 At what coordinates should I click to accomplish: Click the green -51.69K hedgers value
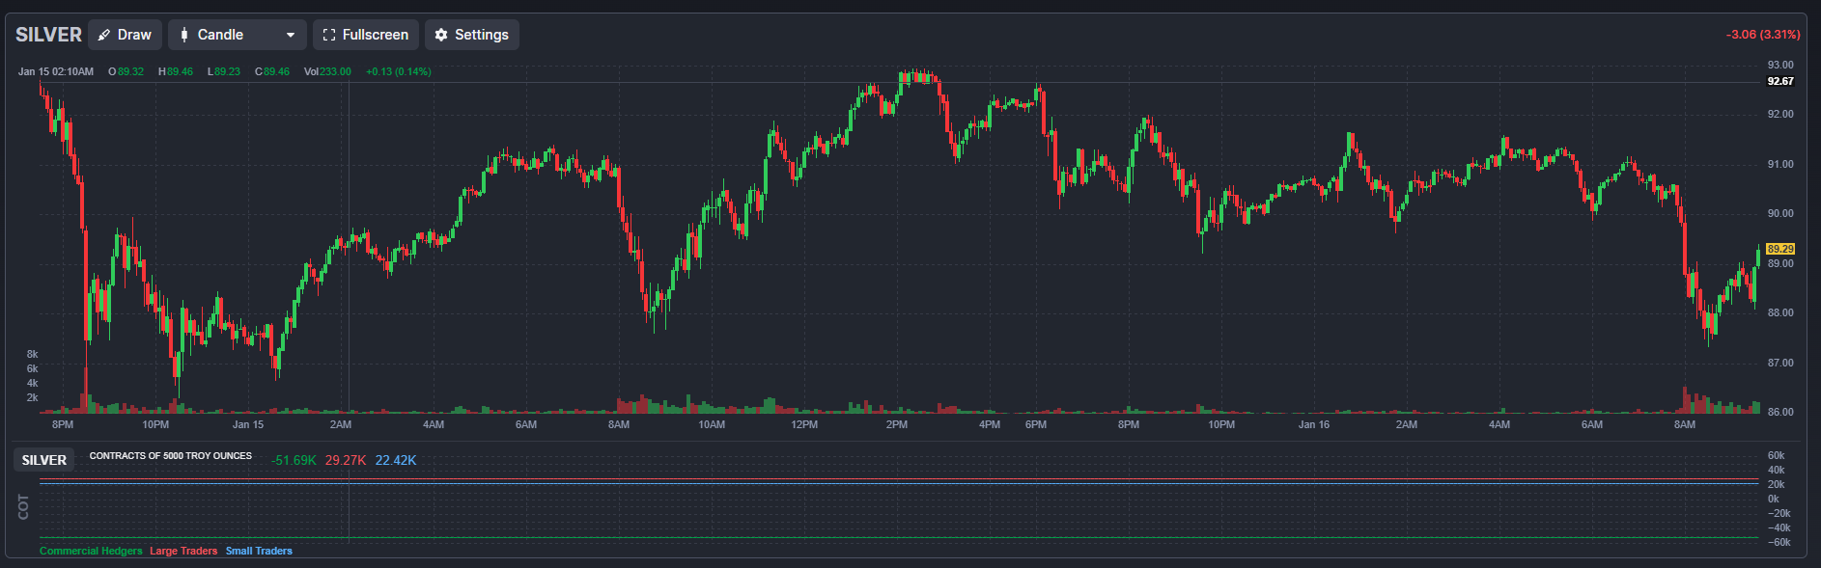[x=294, y=460]
